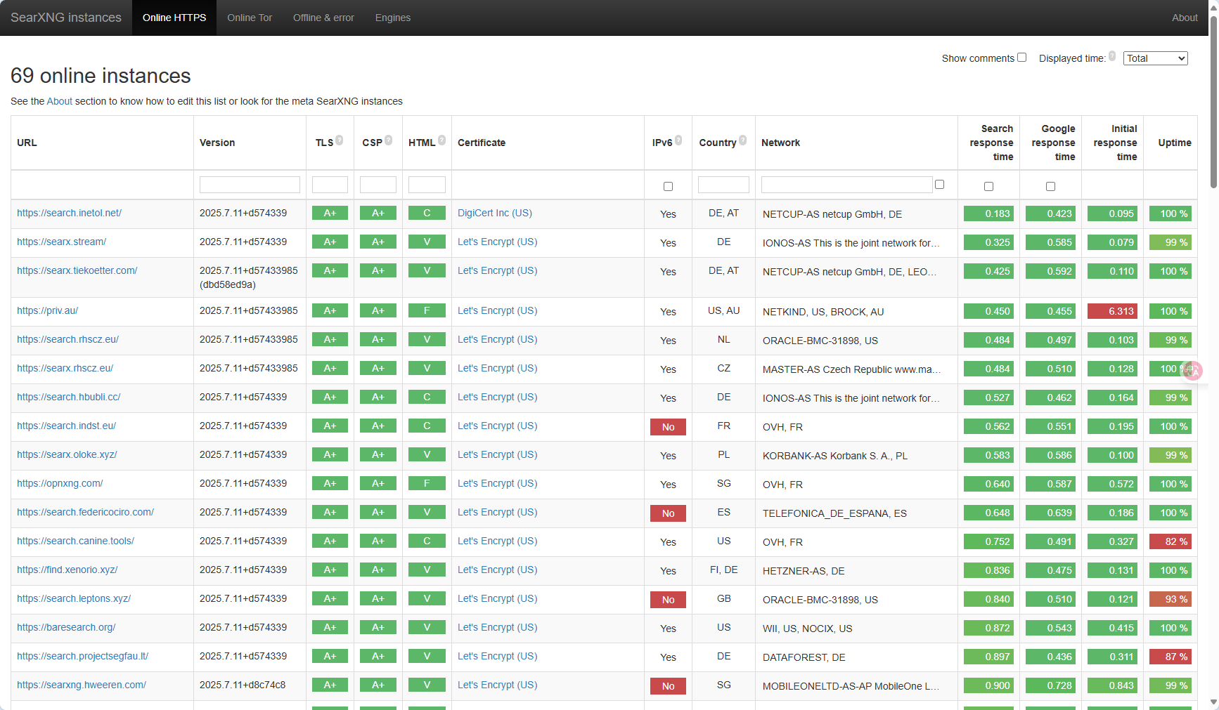Open the https://priv.au/ instance link
Viewport: 1219px width, 710px height.
tap(47, 310)
